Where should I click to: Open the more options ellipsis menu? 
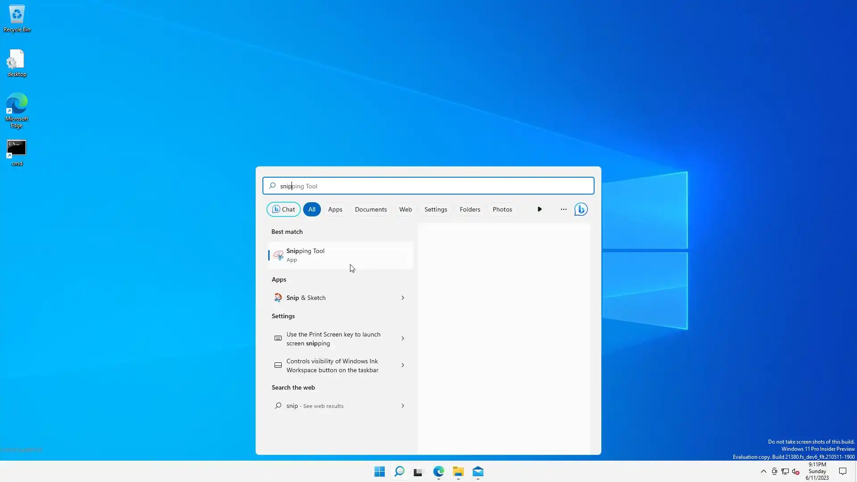pyautogui.click(x=563, y=209)
